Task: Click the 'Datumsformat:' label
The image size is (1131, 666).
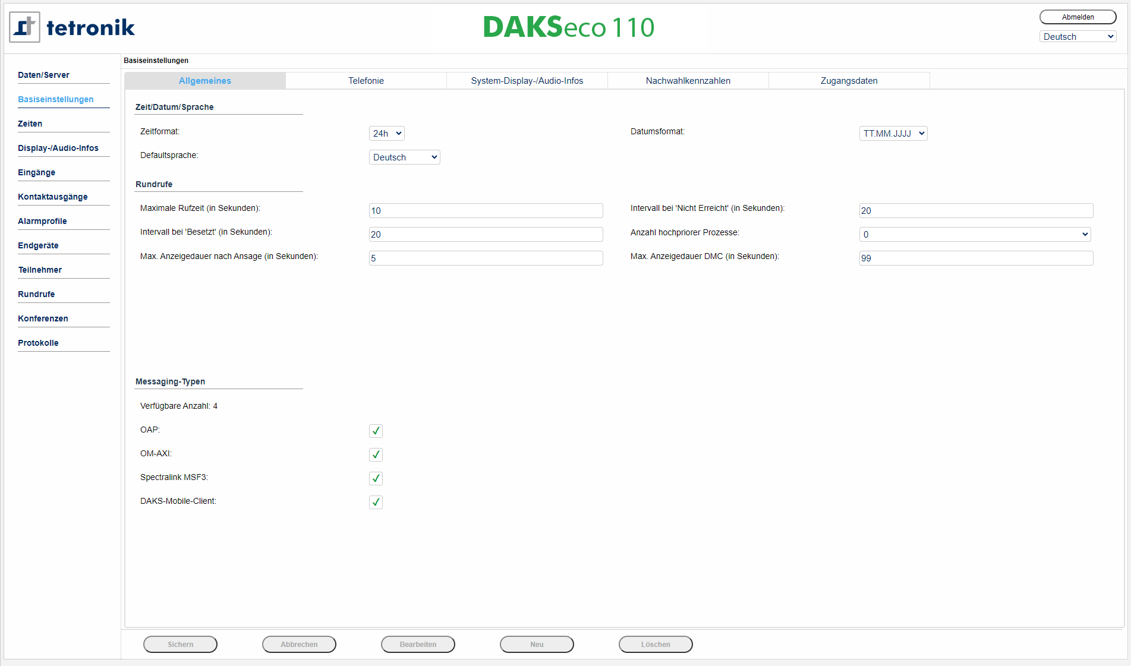Action: click(657, 131)
